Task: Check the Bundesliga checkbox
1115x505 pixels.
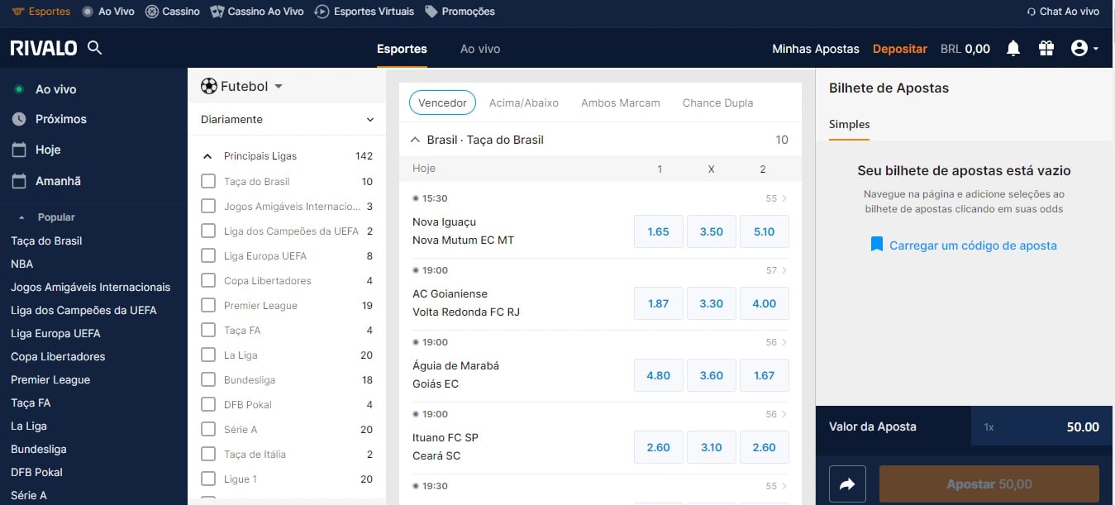Action: point(208,379)
